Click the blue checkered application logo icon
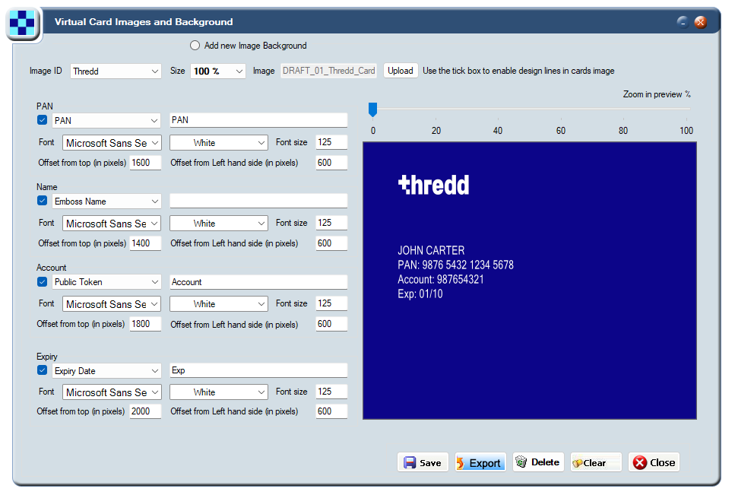This screenshot has width=735, height=495. click(23, 22)
